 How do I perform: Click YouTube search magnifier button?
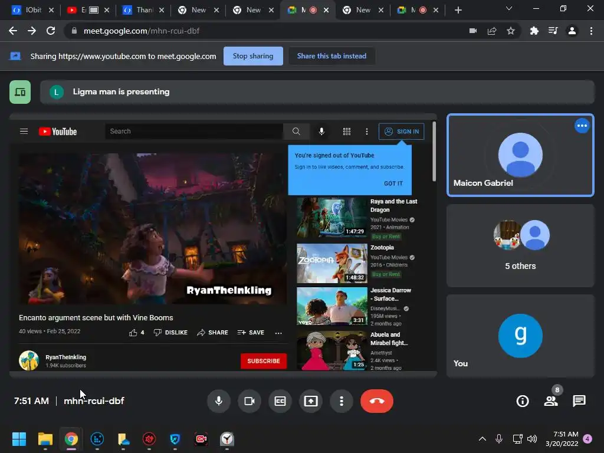[x=296, y=132]
